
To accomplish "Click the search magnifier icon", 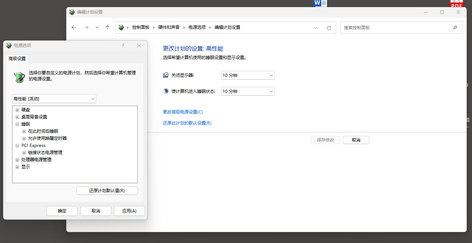I will [x=455, y=27].
